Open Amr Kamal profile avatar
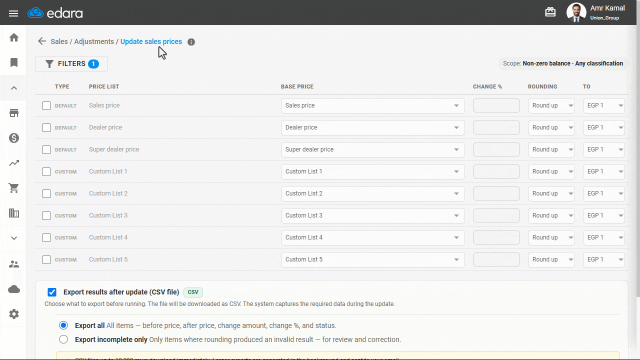The image size is (640, 360). (x=576, y=12)
